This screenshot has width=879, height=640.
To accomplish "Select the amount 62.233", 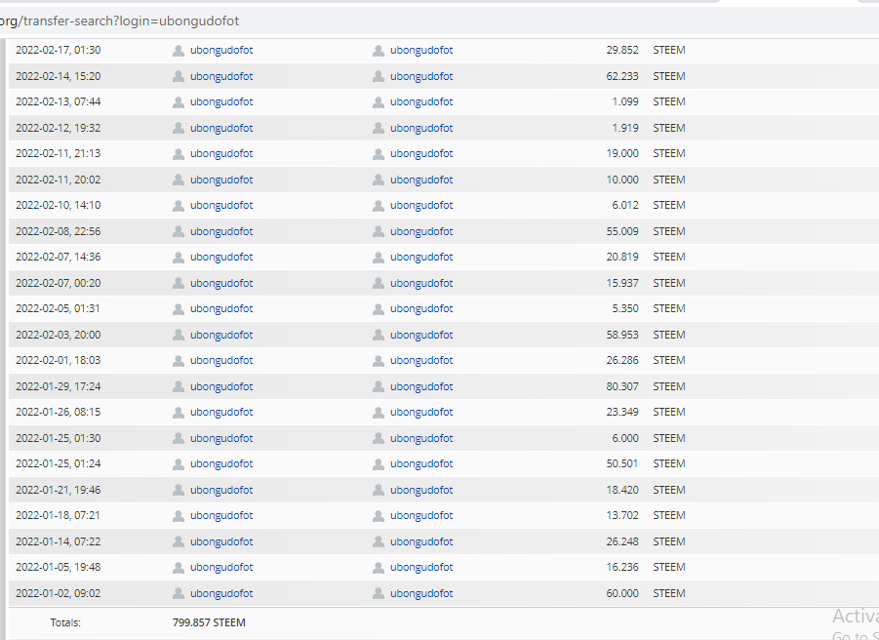I will 622,76.
